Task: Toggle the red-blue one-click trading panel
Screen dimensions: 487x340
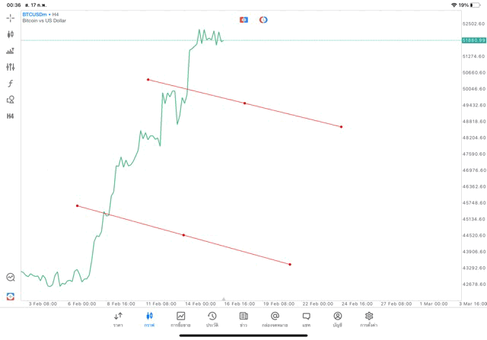Action: [243, 20]
